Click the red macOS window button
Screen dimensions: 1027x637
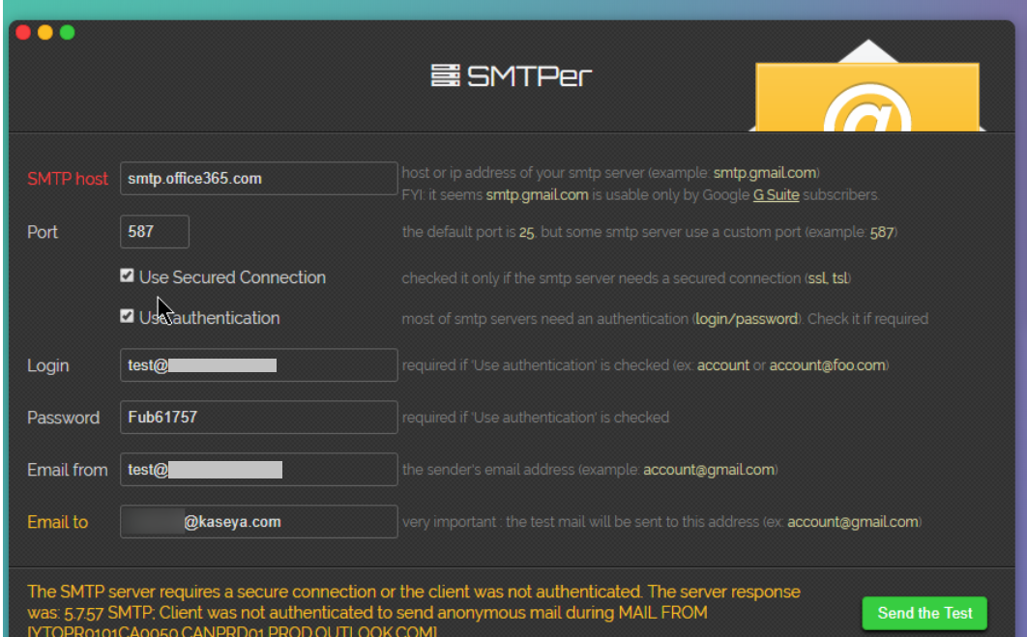coord(21,31)
